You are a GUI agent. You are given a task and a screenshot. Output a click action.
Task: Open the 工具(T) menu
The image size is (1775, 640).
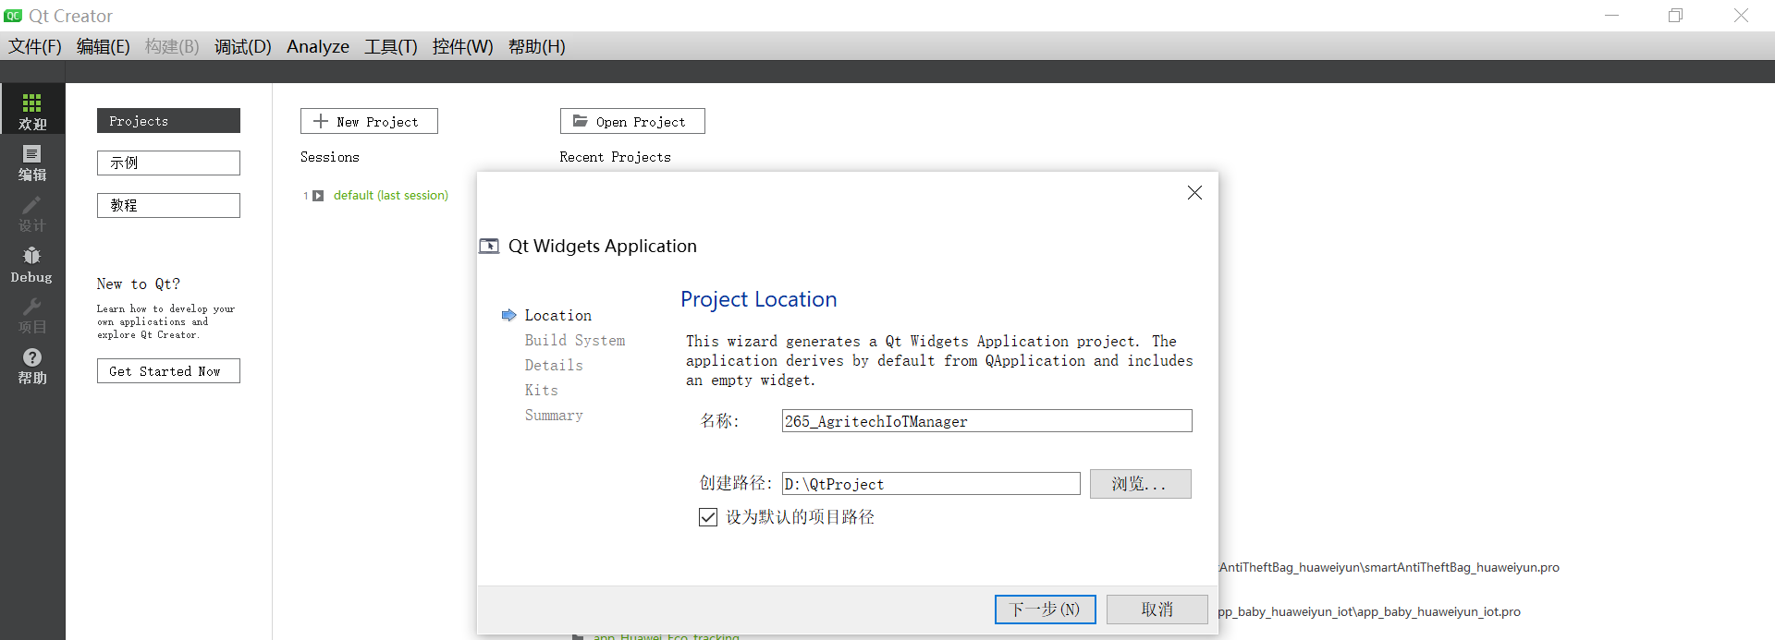(x=390, y=46)
